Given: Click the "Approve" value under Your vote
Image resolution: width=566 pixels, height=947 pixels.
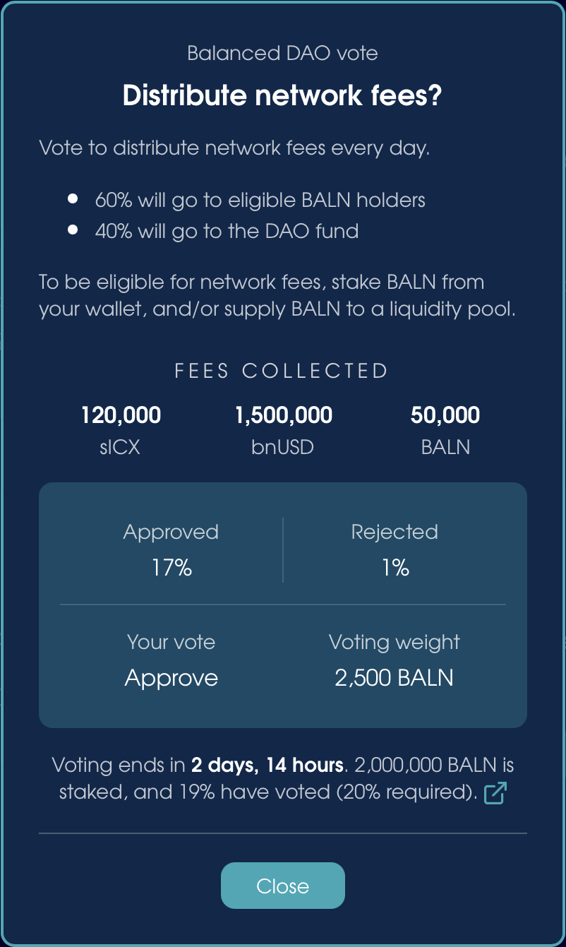Looking at the screenshot, I should (x=171, y=678).
